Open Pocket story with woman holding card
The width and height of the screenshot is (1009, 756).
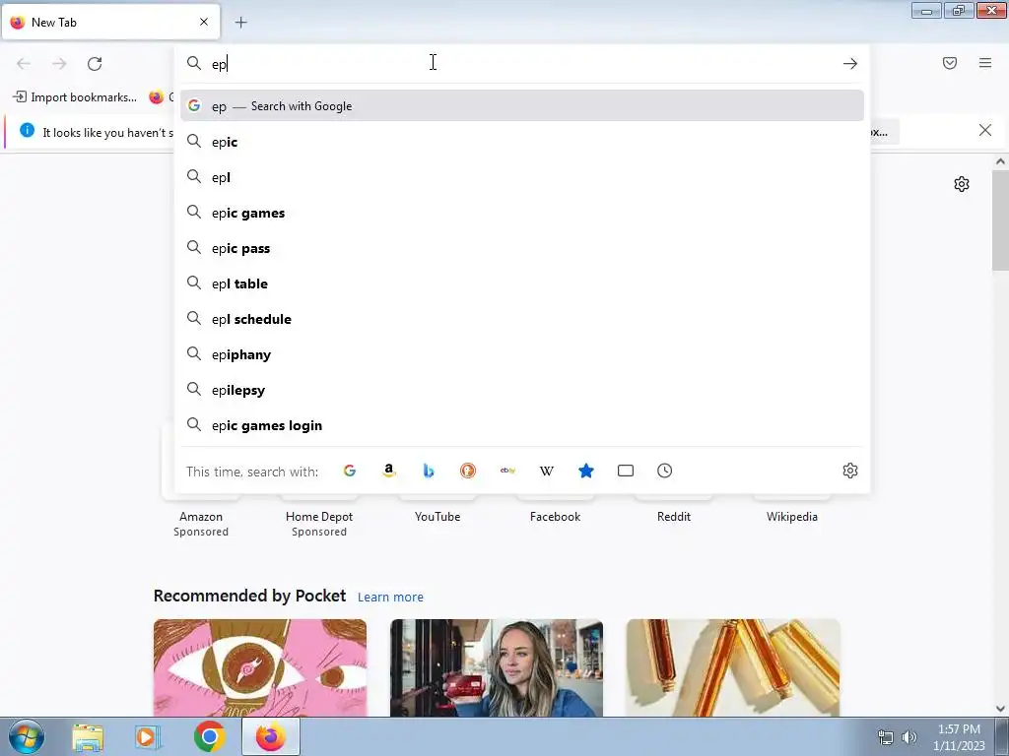[497, 668]
